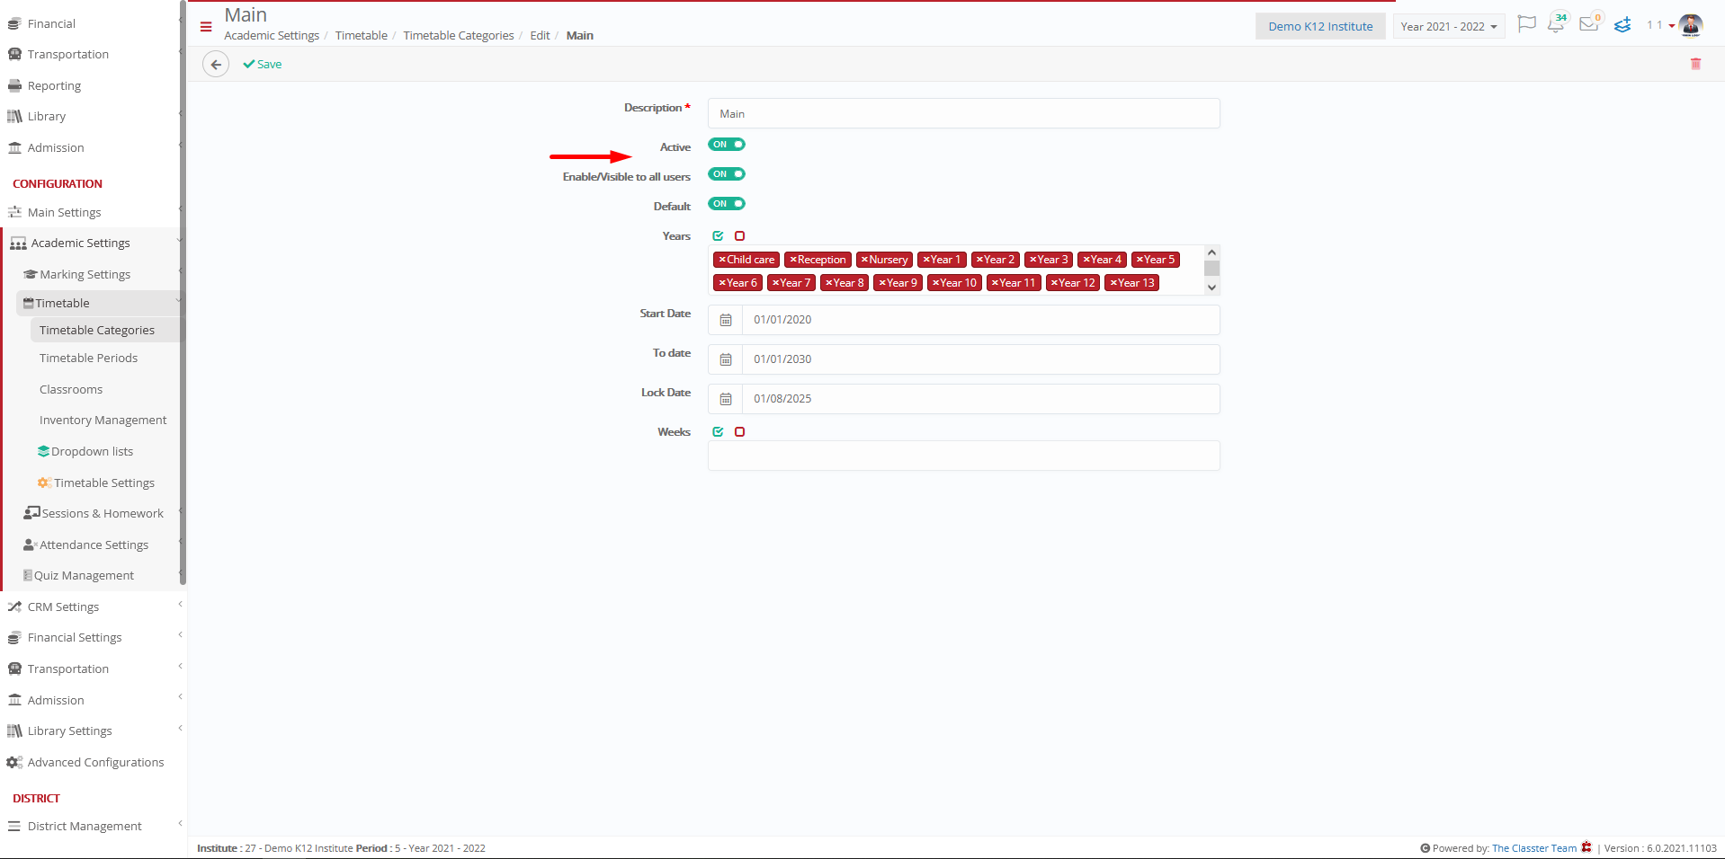This screenshot has width=1725, height=859.
Task: Deselect all Years with red box
Action: 739,236
